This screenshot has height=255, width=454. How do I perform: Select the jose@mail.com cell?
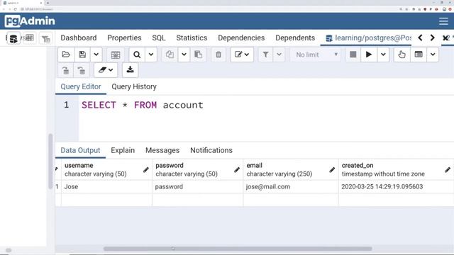click(x=291, y=186)
